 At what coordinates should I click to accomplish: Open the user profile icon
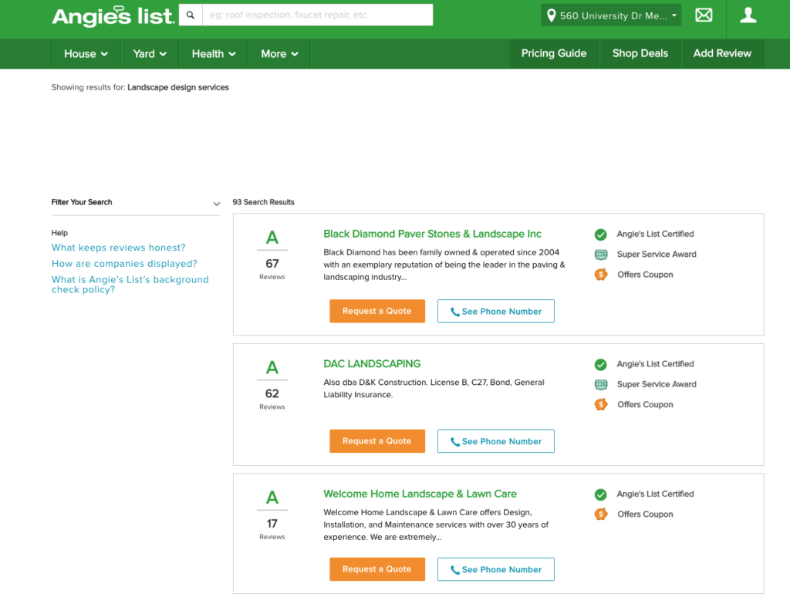748,15
